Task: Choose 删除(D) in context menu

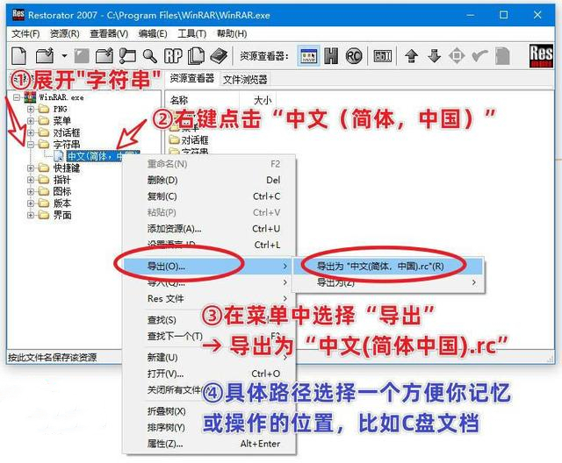Action: click(x=210, y=180)
